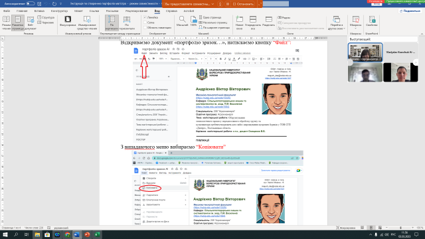Split (Разделить) the document window
The height and width of the screenshot is (239, 425).
[x=268, y=21]
